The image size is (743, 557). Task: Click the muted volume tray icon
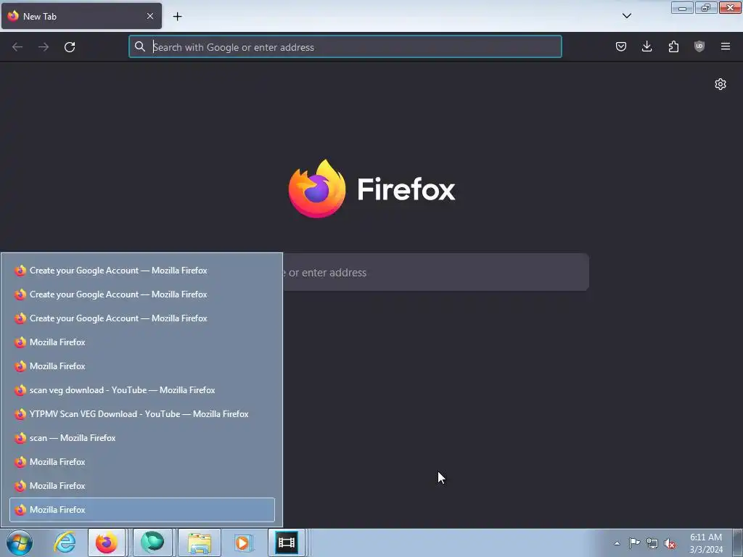pos(670,543)
